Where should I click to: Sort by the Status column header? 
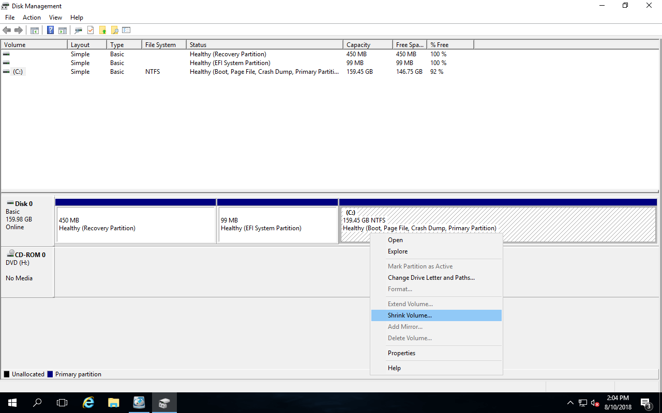(x=264, y=45)
